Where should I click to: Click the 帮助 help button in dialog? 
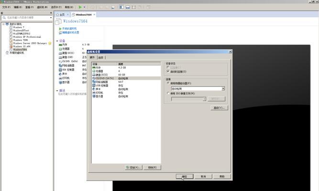click(222, 176)
